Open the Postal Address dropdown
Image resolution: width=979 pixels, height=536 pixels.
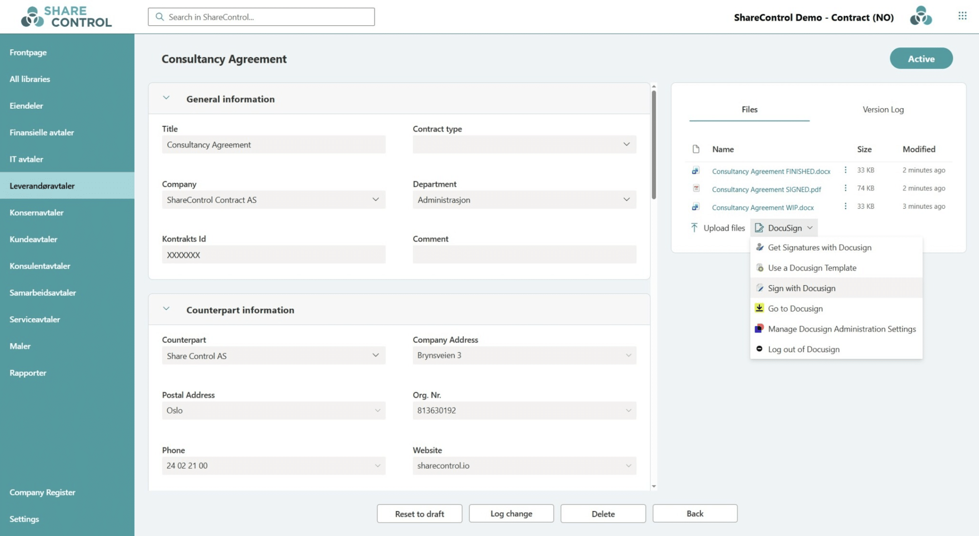pos(273,410)
